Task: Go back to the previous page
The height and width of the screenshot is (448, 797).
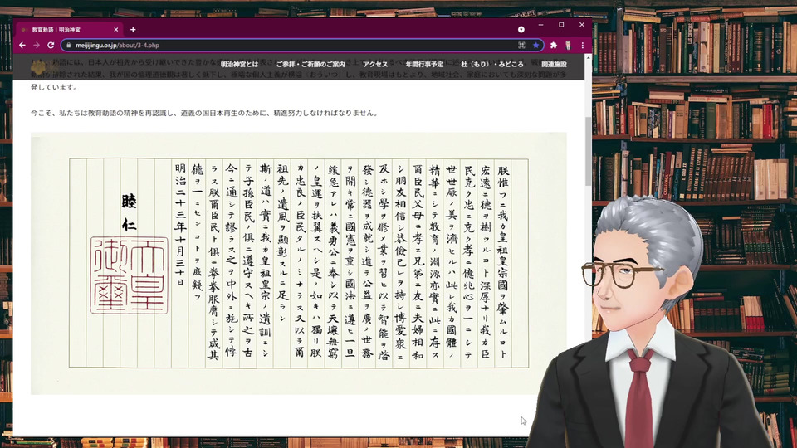Action: tap(22, 45)
